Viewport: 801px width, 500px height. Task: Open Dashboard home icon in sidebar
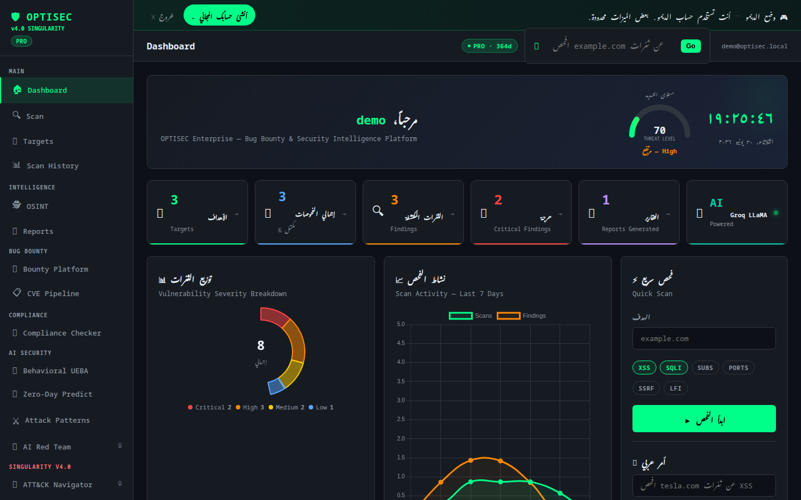[17, 89]
